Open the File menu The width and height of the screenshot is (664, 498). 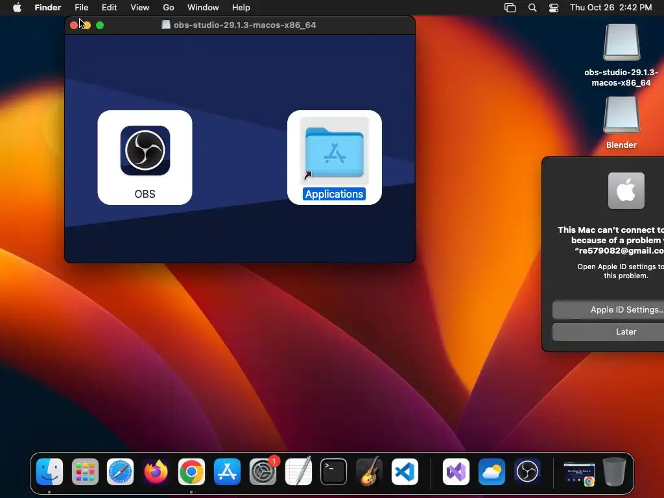click(x=81, y=8)
